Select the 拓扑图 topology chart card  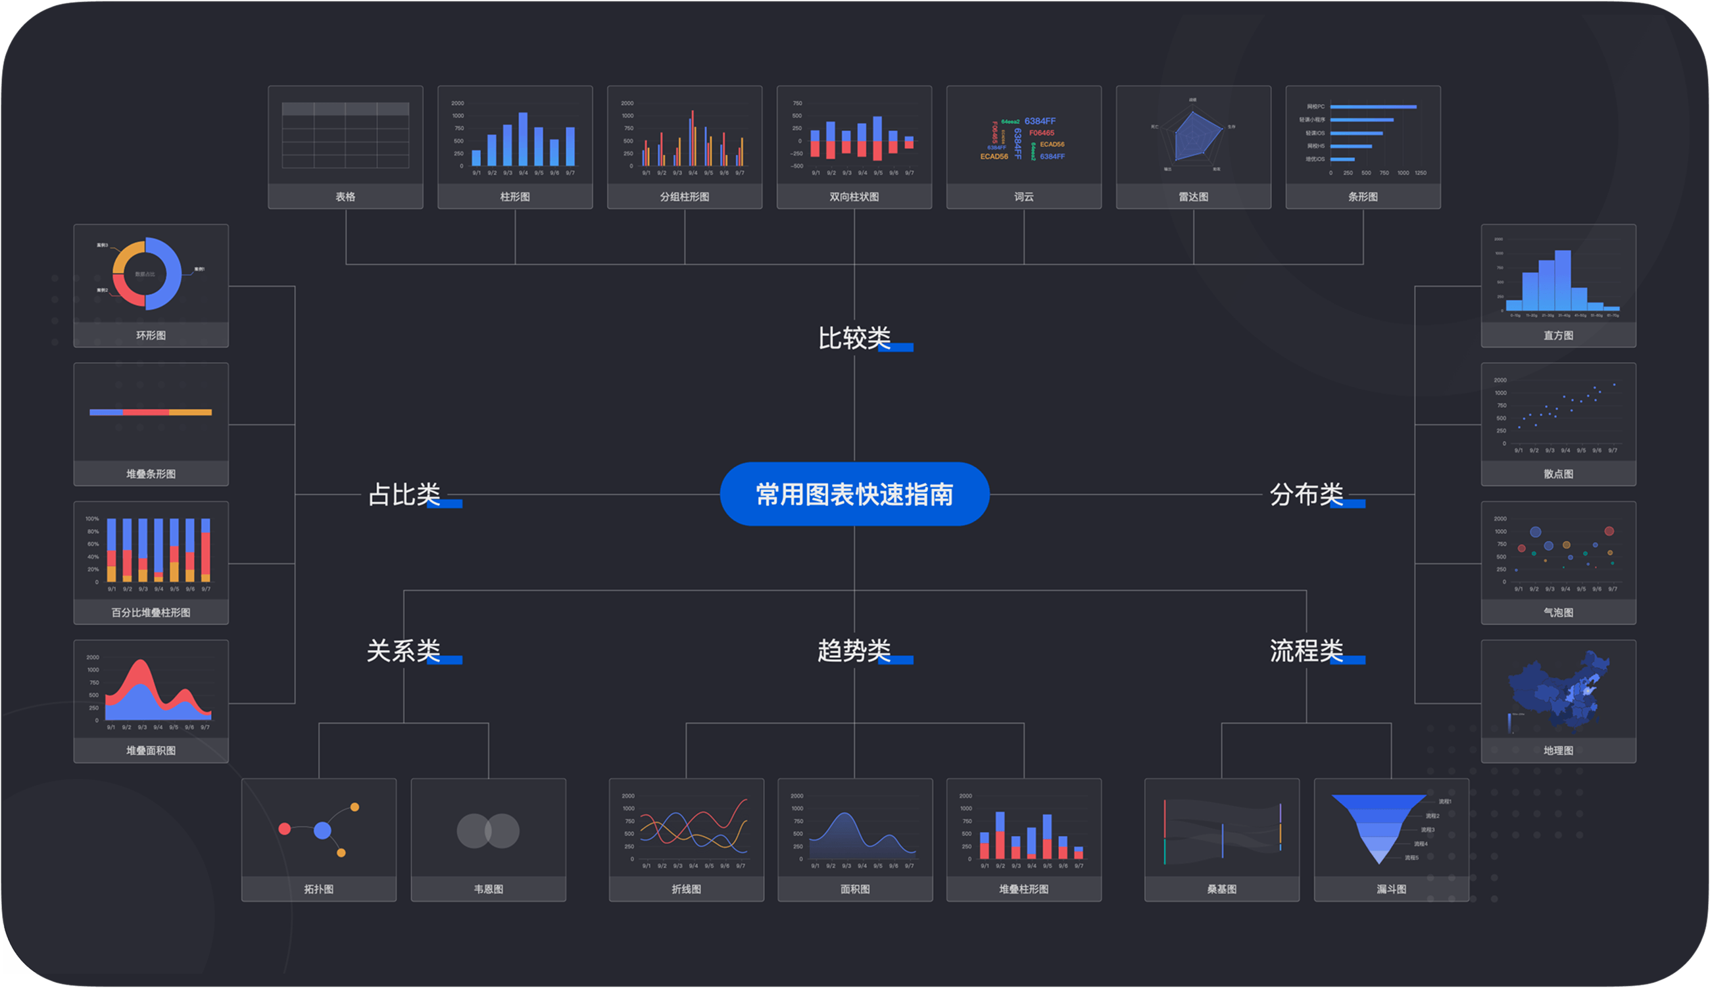coord(319,839)
